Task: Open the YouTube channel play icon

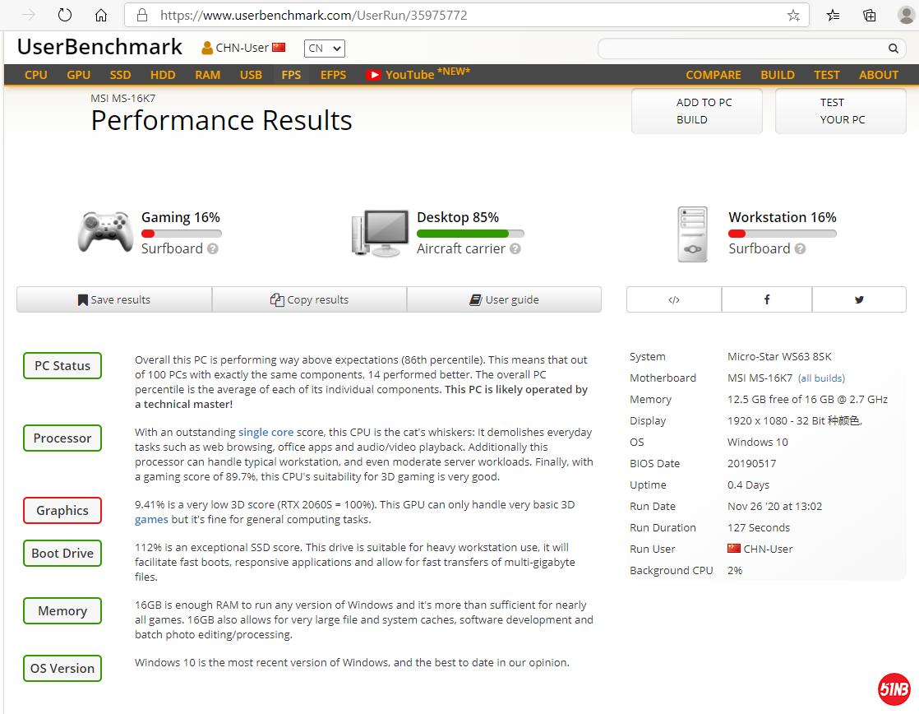Action: (x=375, y=74)
